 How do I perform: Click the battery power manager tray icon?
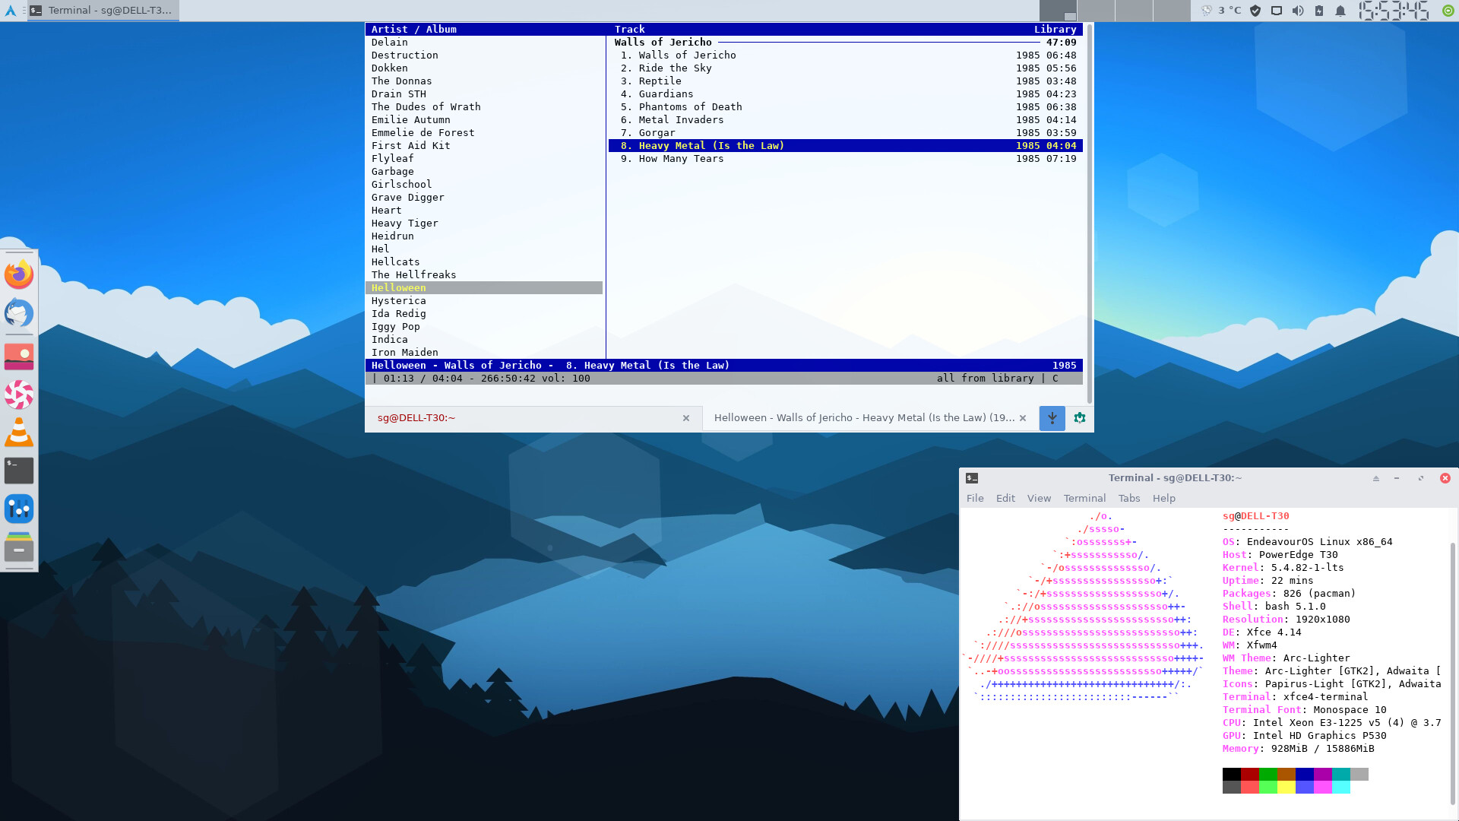pos(1319,11)
